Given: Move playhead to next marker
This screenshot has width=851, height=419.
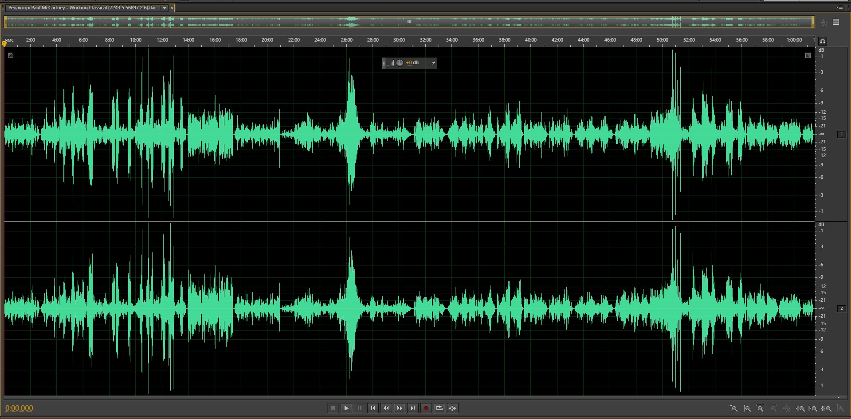Looking at the screenshot, I should click(413, 408).
